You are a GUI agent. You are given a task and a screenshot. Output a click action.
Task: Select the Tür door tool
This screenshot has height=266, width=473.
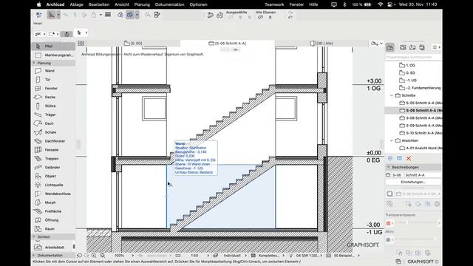point(53,79)
